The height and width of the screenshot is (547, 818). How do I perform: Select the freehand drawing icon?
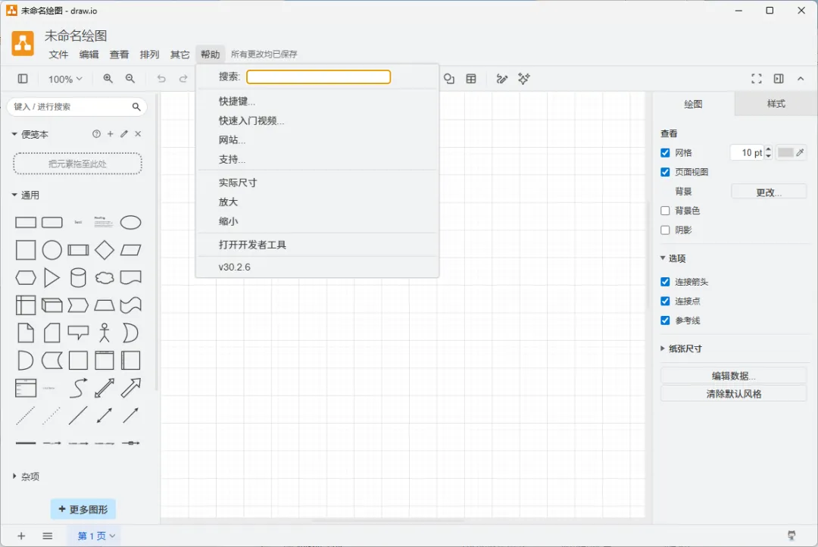[502, 79]
